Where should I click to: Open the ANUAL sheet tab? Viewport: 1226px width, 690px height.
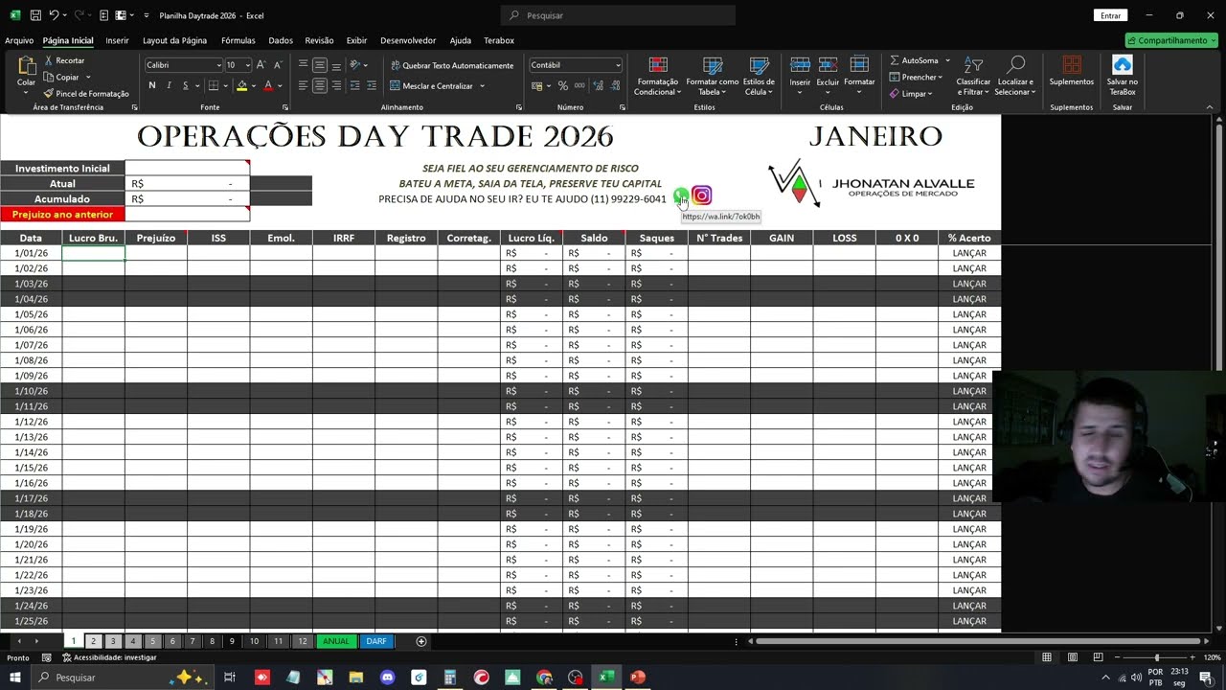coord(336,641)
